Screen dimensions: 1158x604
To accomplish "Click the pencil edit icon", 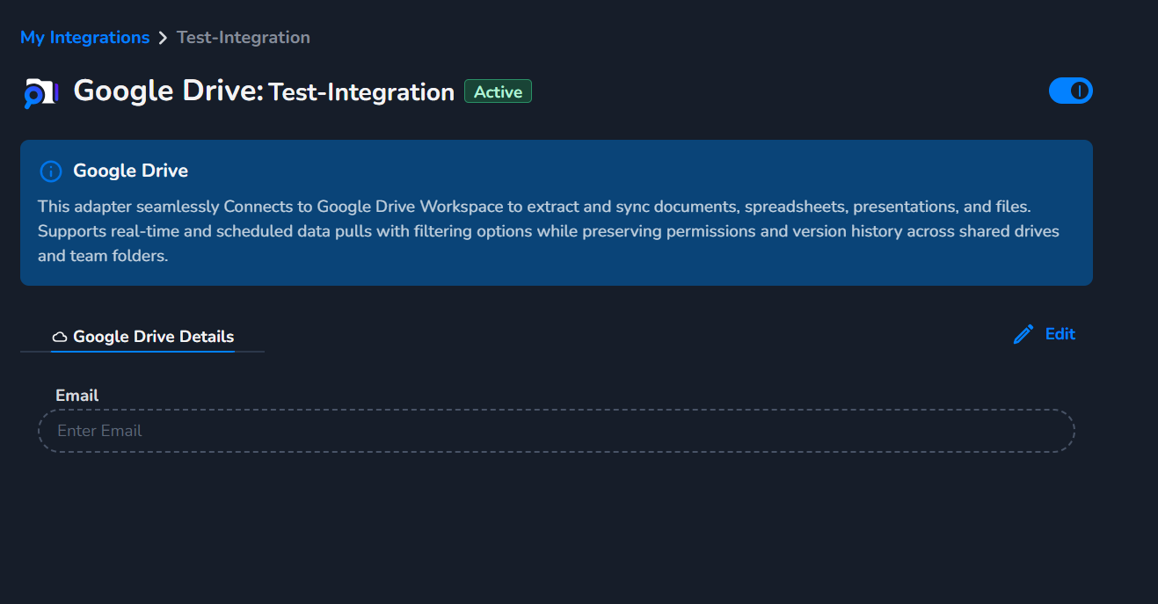I will [x=1023, y=334].
